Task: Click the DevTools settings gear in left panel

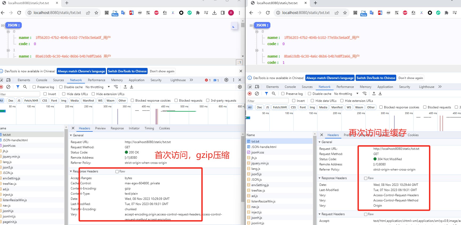Action: [226, 80]
